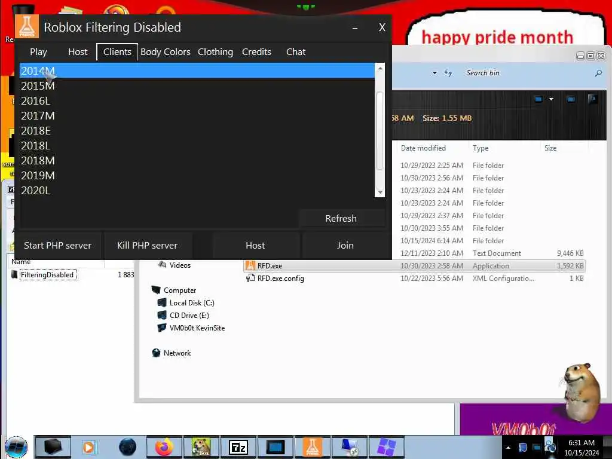Select the 2014M client

click(x=197, y=71)
